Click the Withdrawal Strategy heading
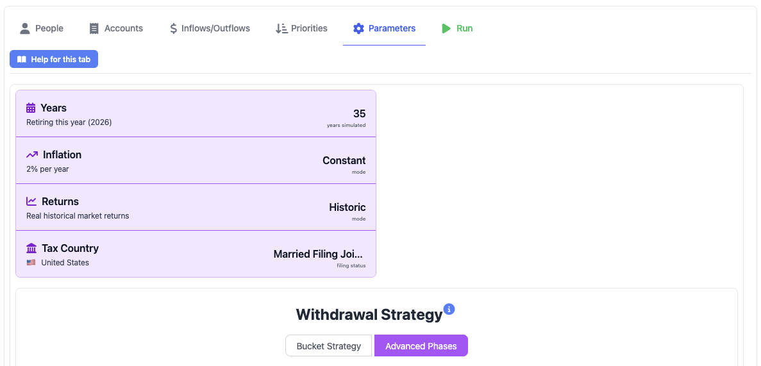761x366 pixels. (369, 315)
